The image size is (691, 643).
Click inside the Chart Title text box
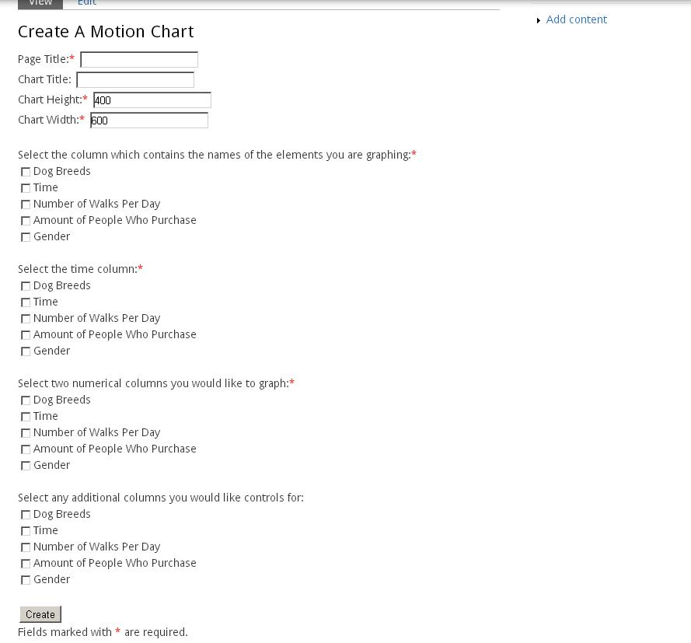pos(134,79)
